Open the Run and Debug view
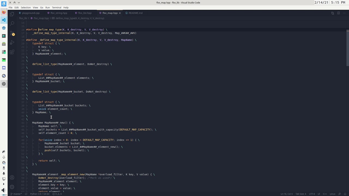The image size is (349, 196). (x=12, y=43)
